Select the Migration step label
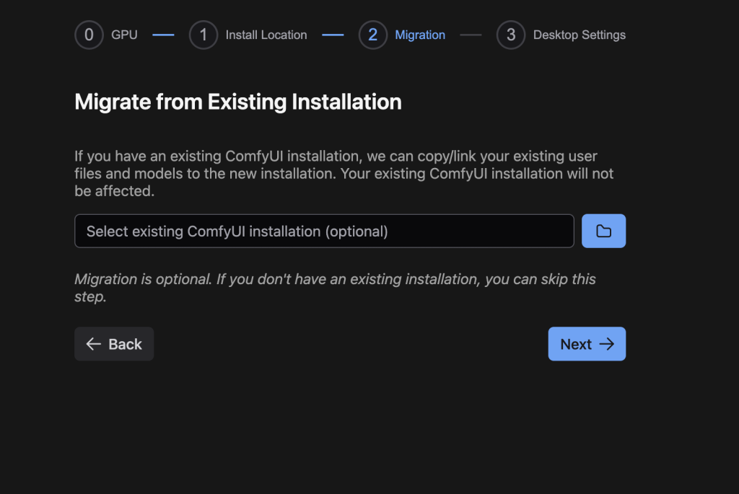Screen dimensions: 739x494 (420, 35)
